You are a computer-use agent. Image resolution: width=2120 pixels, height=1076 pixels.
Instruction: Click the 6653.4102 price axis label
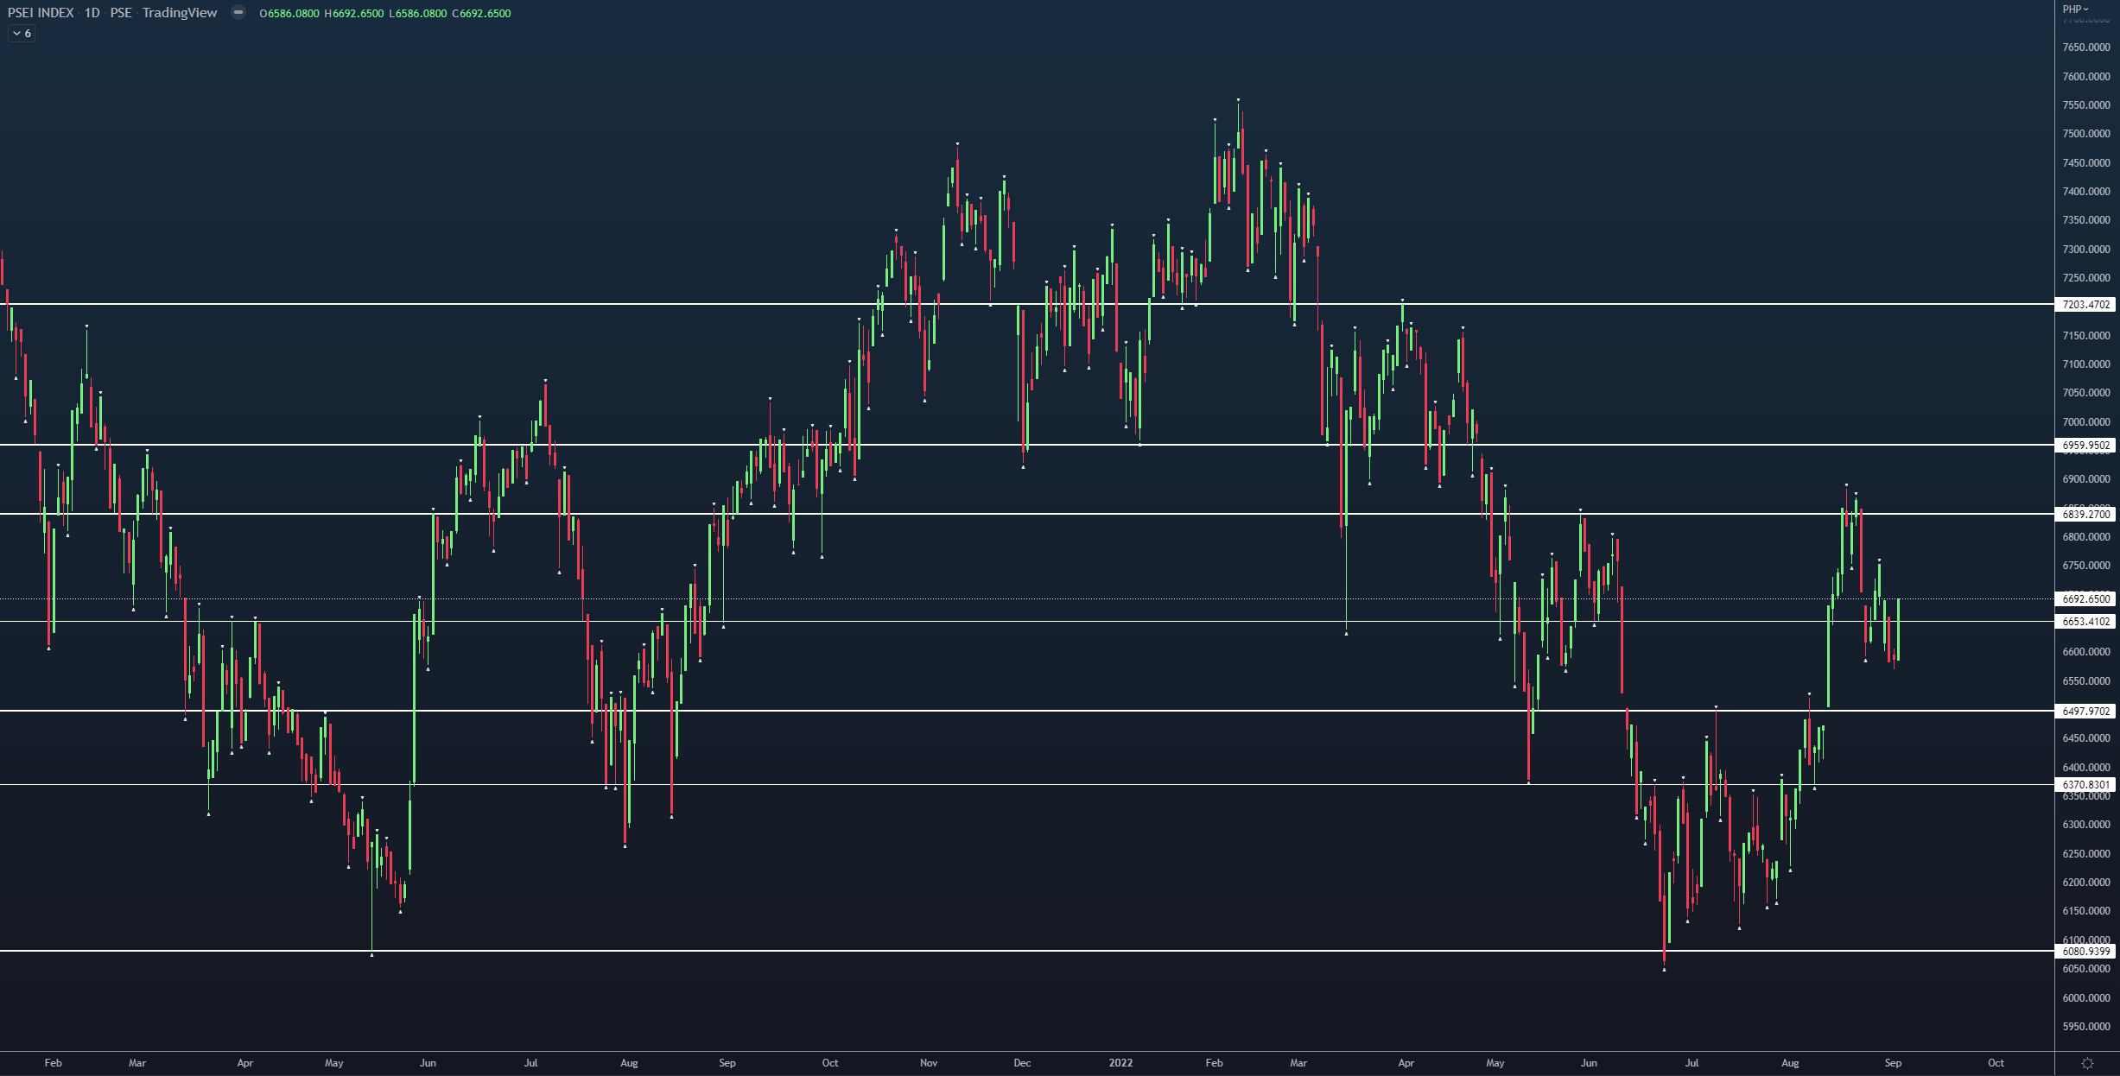point(2086,621)
